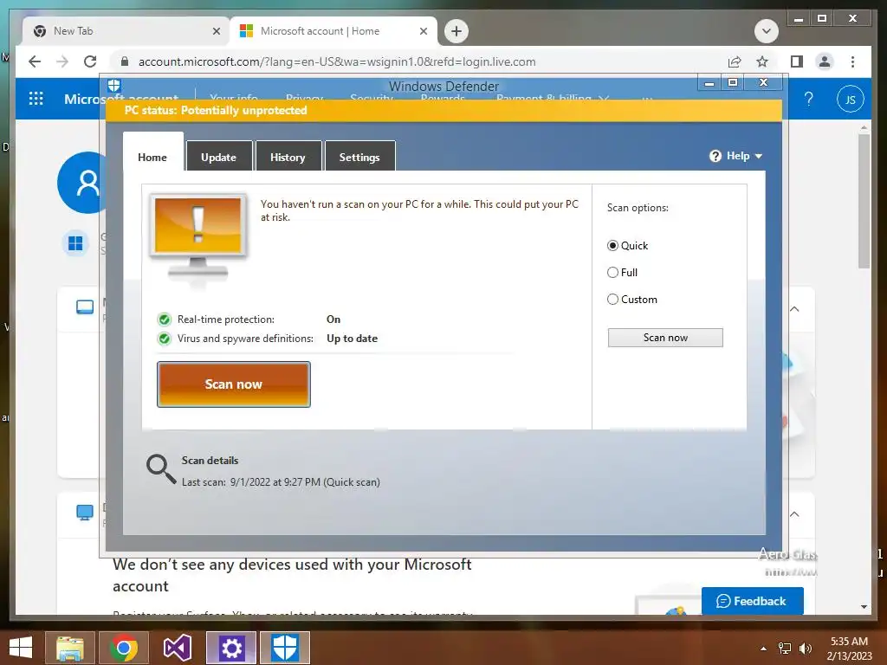Open the Chrome profile icon

coord(825,61)
